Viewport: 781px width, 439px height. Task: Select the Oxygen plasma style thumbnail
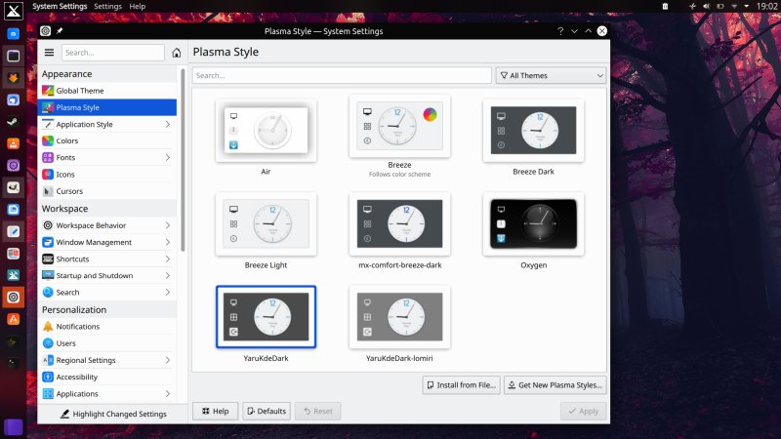coord(533,224)
